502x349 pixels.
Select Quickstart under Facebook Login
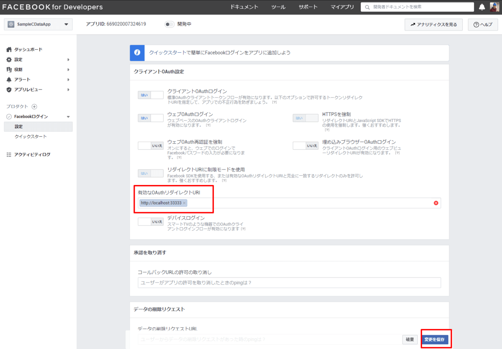point(31,137)
